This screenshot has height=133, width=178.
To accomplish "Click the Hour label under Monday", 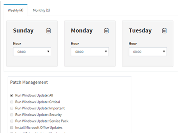I will point(75,44).
